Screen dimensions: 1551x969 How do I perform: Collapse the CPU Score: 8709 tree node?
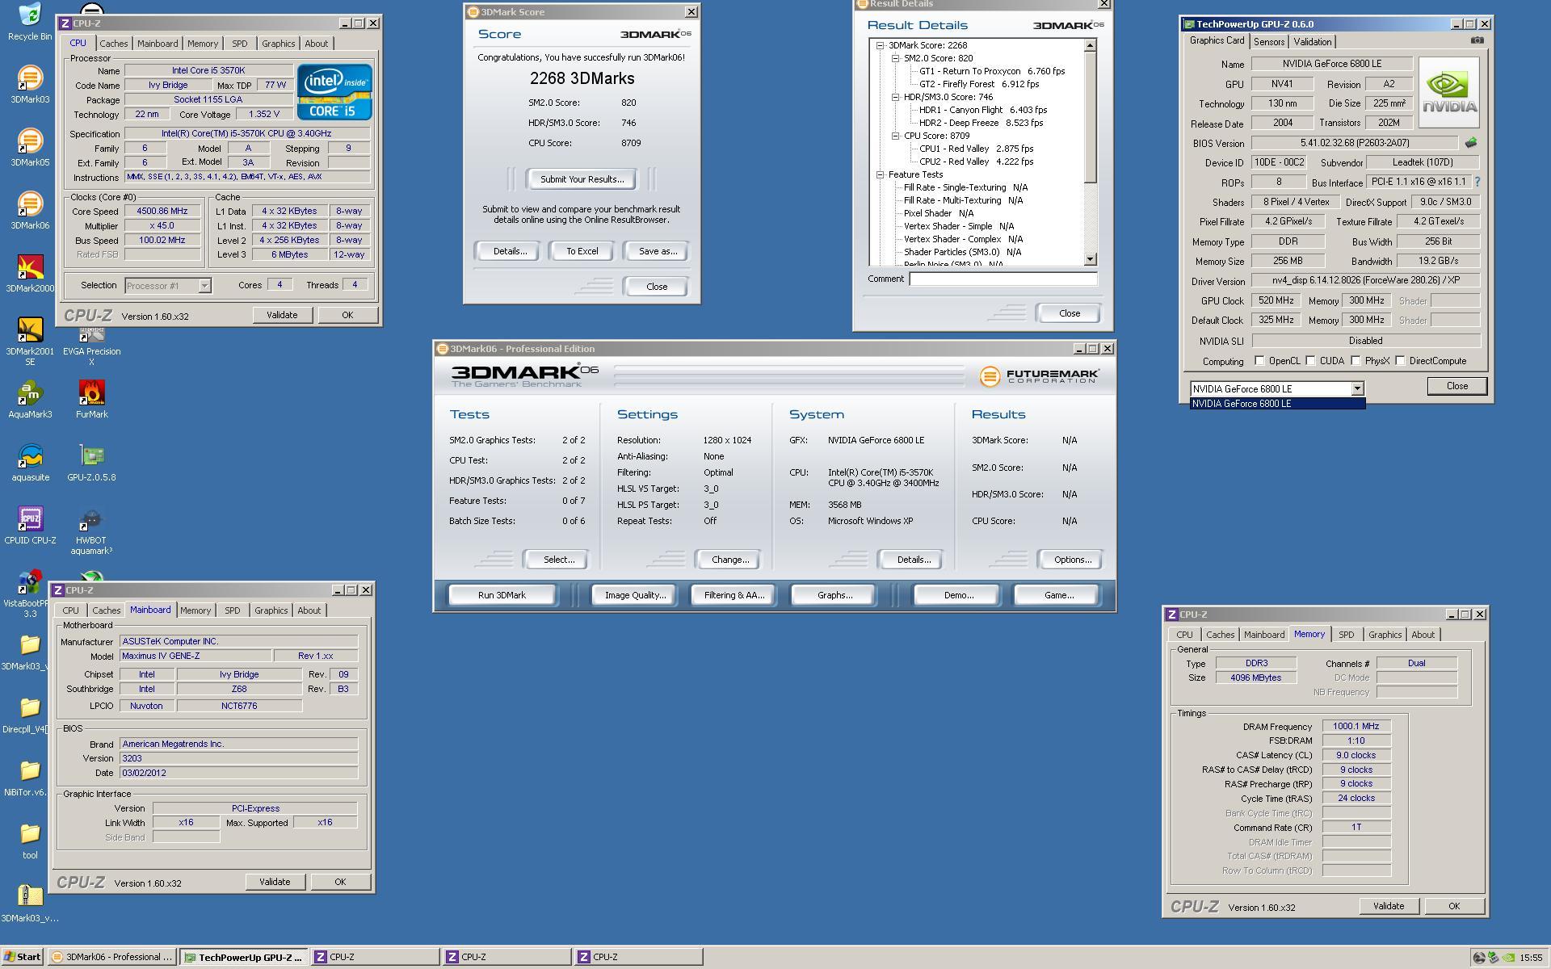coord(895,136)
